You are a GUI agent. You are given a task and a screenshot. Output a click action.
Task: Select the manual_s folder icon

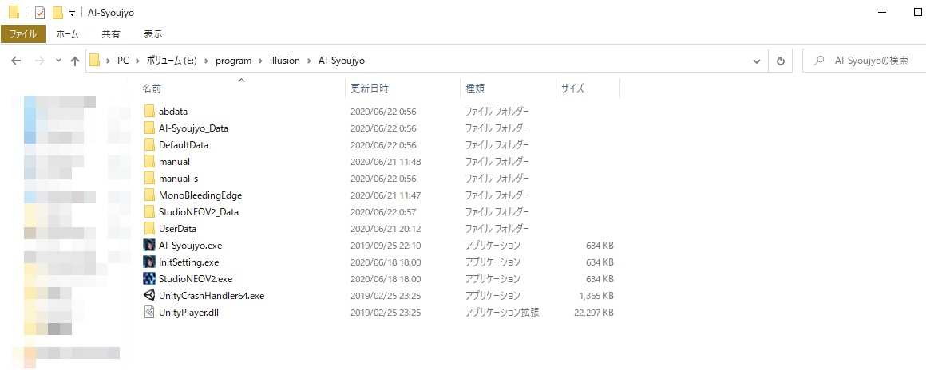pos(148,178)
